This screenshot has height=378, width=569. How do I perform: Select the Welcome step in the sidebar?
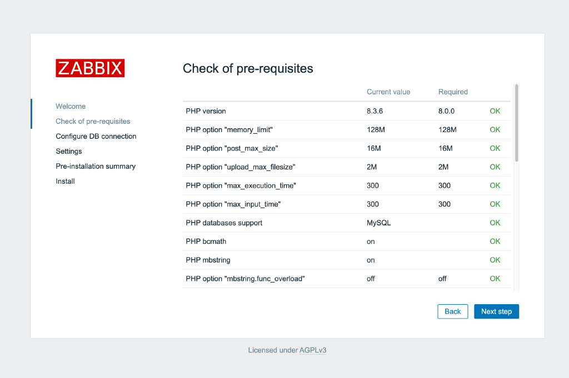click(71, 106)
